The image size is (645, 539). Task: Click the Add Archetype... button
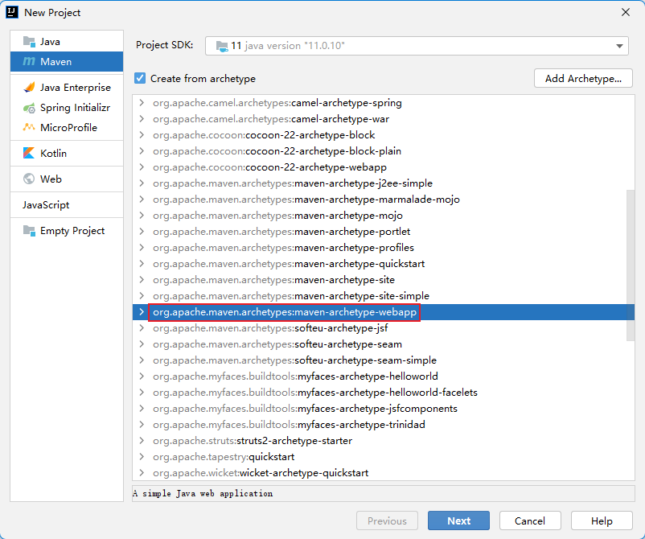[x=583, y=78]
